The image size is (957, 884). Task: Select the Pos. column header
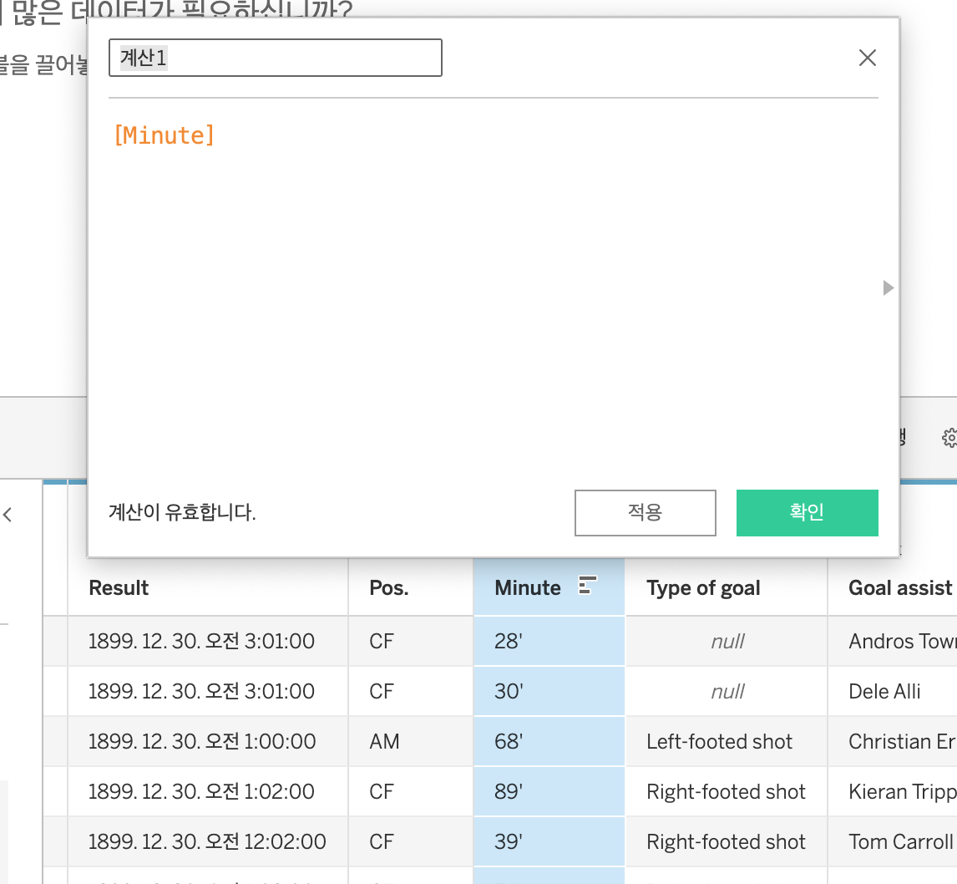389,587
